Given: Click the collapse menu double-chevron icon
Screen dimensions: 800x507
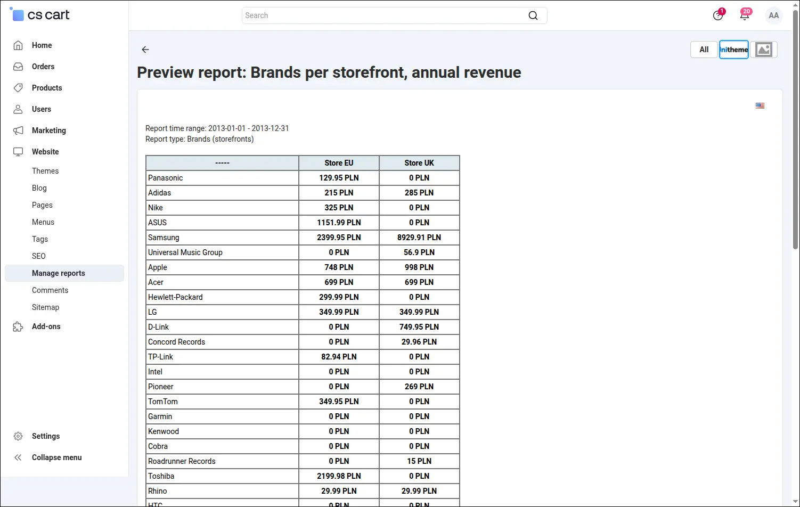Looking at the screenshot, I should click(18, 457).
